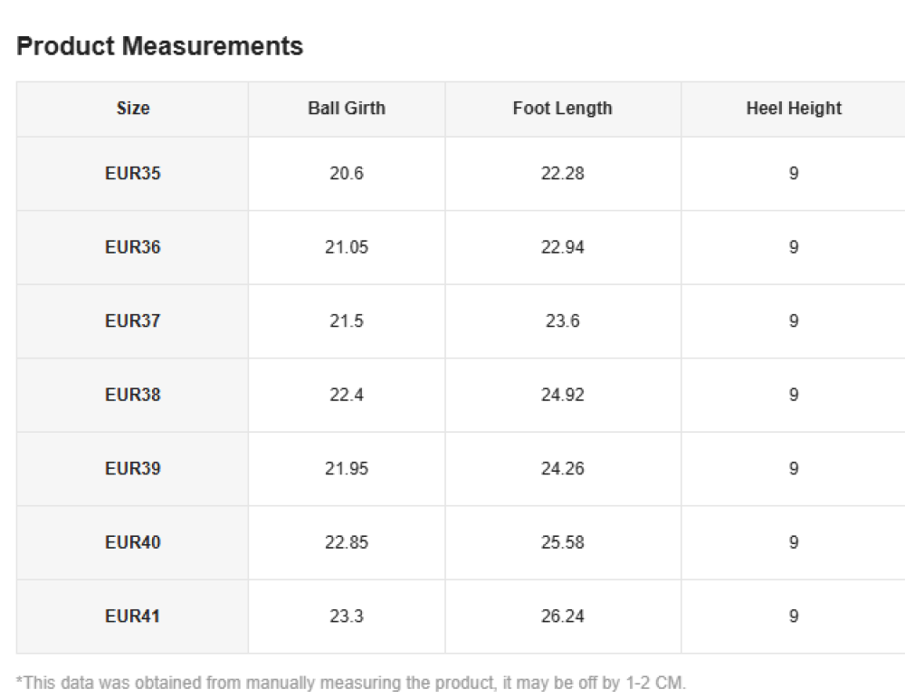Click the 22.85 ball girth cell
This screenshot has width=905, height=699.
coord(347,542)
